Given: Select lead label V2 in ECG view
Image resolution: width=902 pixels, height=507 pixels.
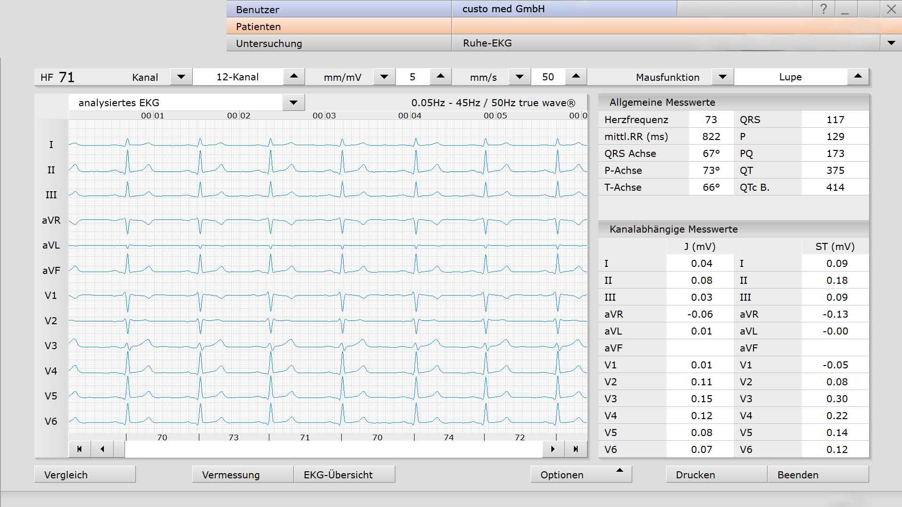Looking at the screenshot, I should point(51,320).
